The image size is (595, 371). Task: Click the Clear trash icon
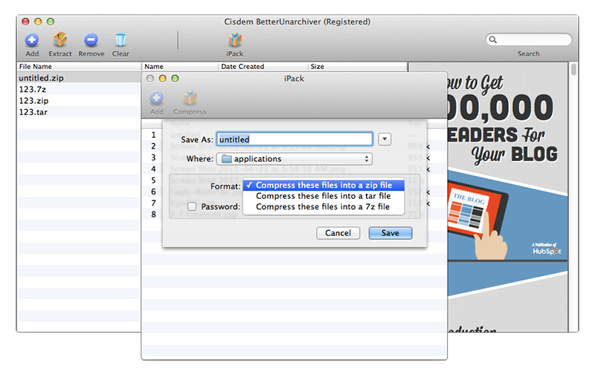(x=120, y=40)
